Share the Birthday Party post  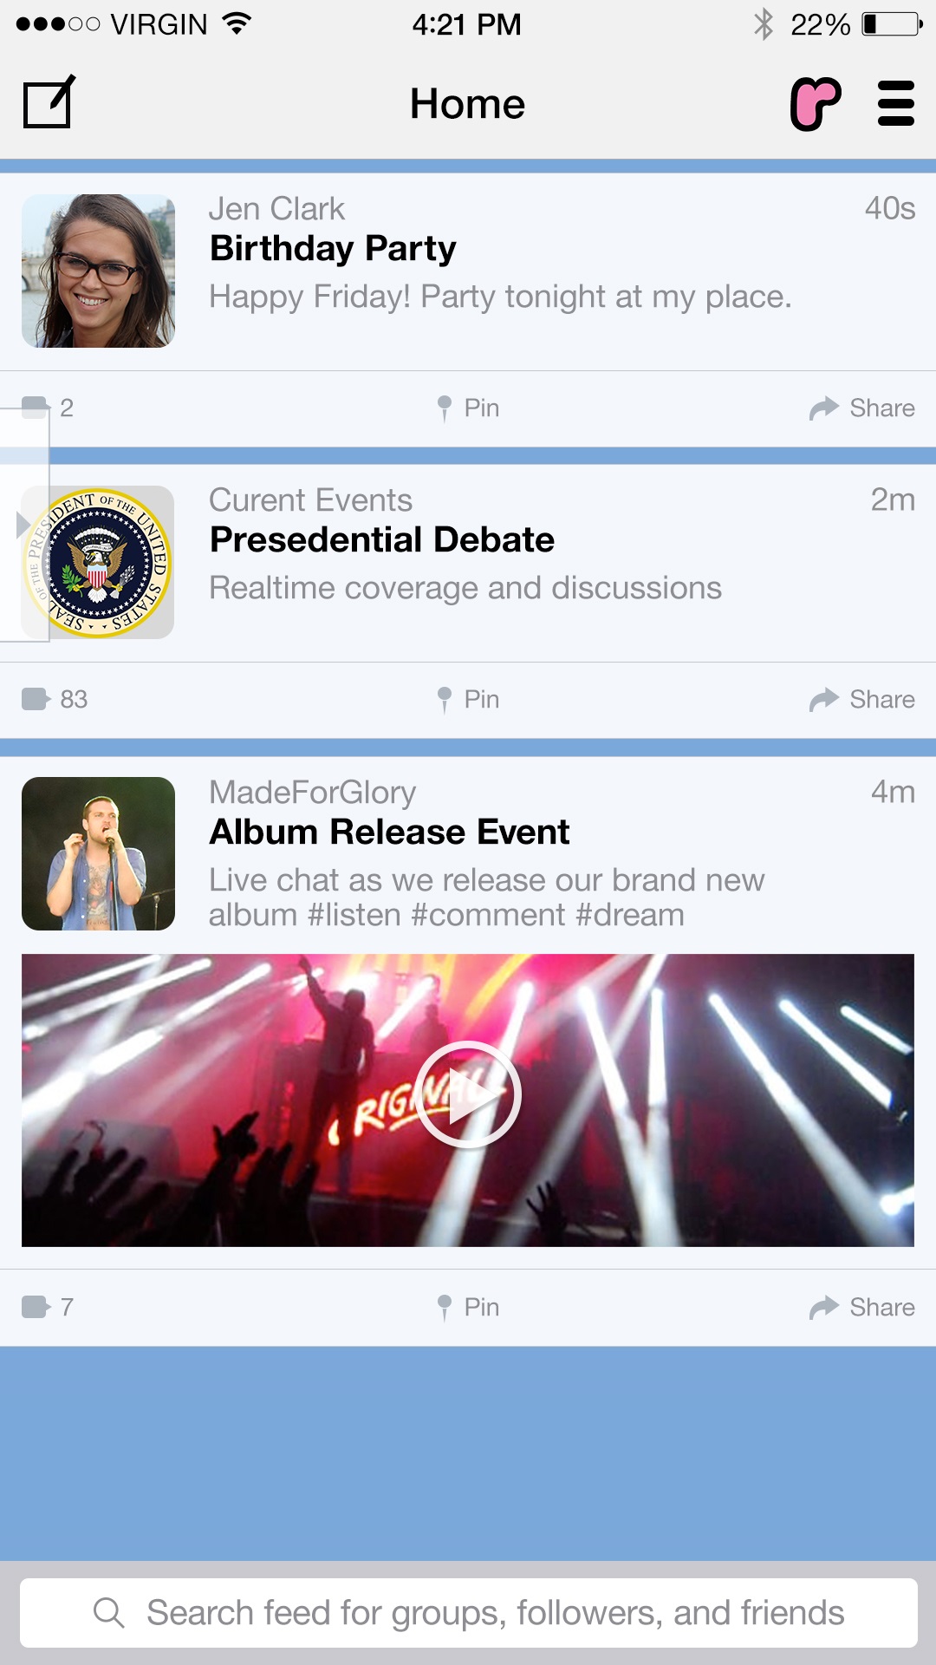[862, 408]
